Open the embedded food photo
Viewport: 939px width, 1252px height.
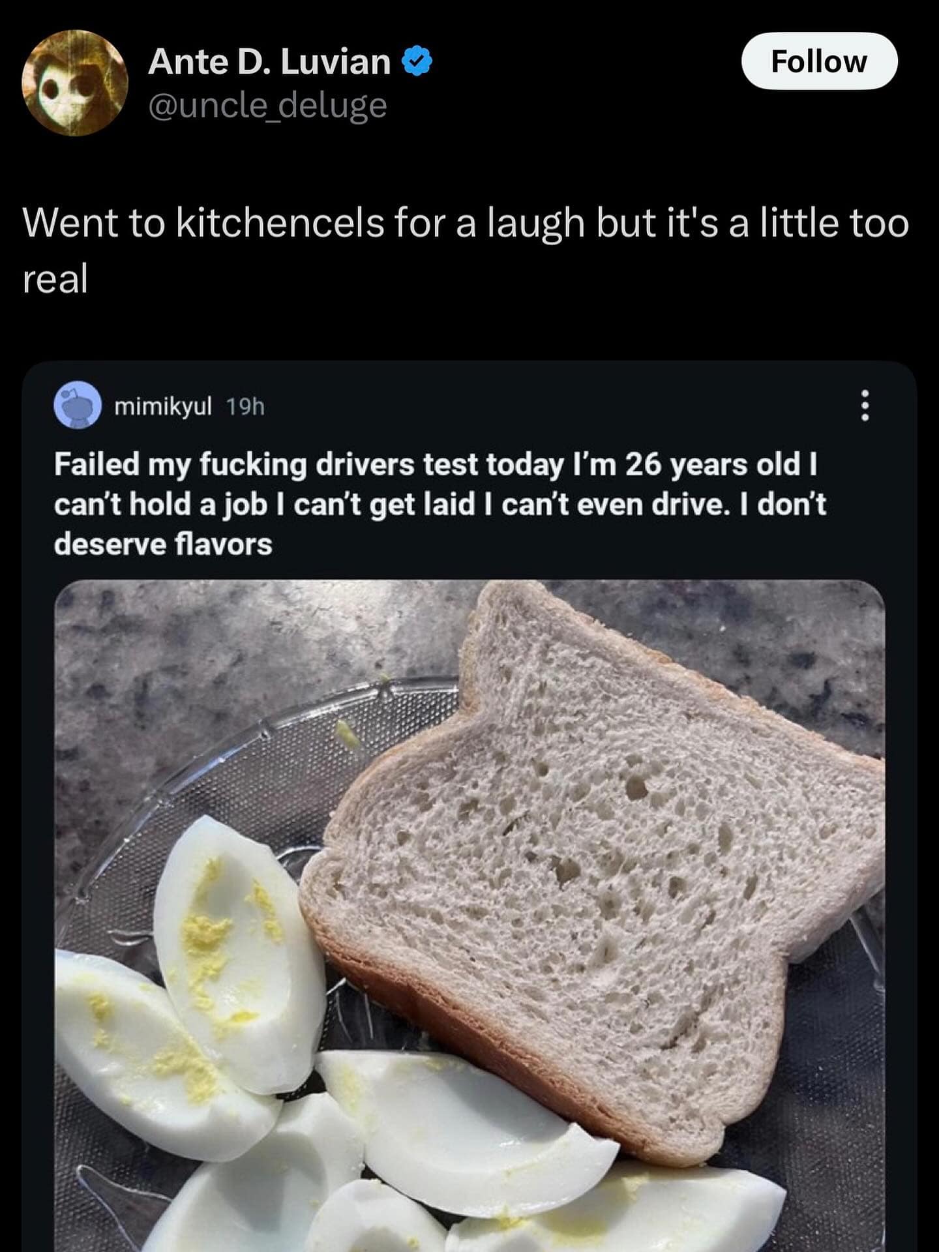click(x=469, y=913)
